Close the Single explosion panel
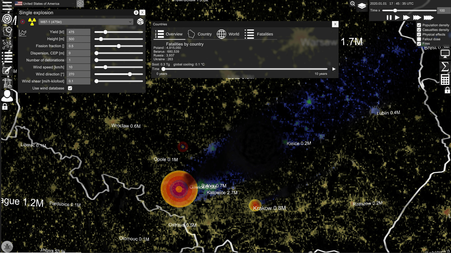The height and width of the screenshot is (253, 451). (x=142, y=12)
